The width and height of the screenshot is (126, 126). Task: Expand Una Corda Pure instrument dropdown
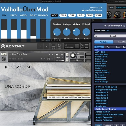[10, 54]
